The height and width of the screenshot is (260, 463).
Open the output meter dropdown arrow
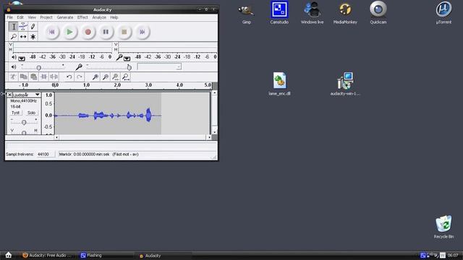click(22, 58)
